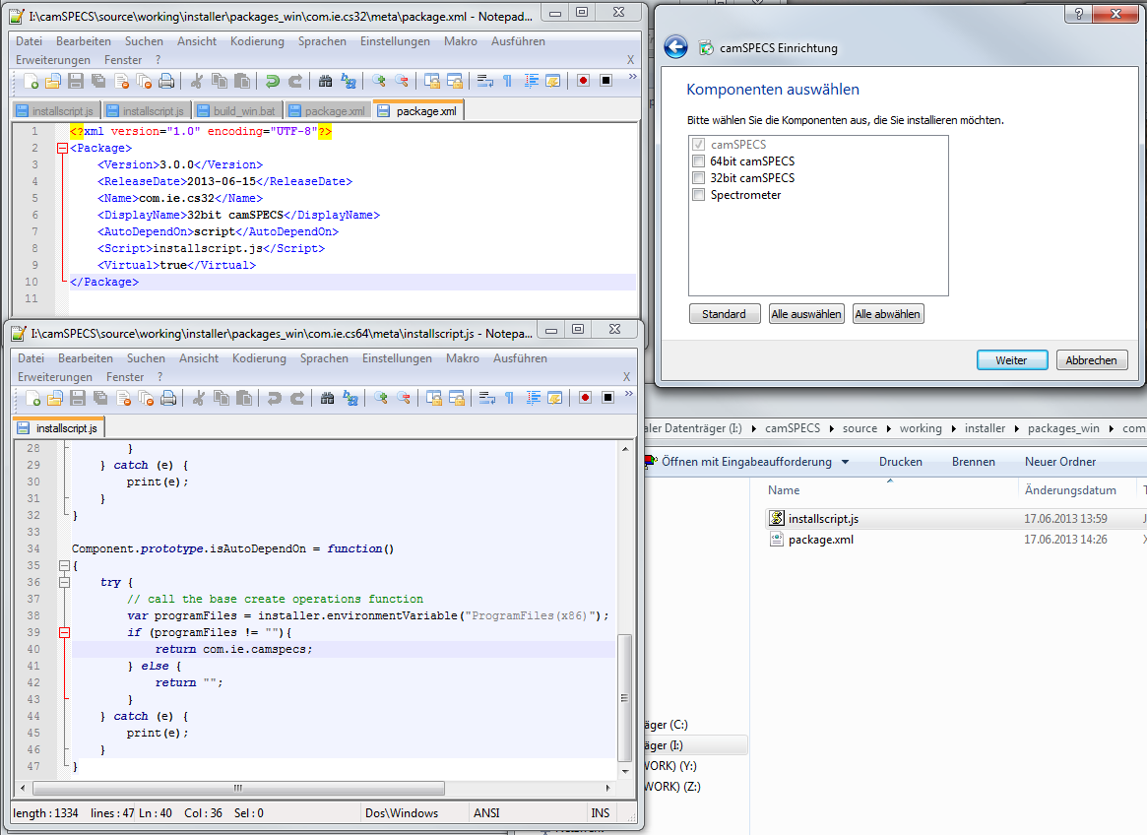Open dropdown arrow beside Öffnen mit Eingabeaufforderung
The width and height of the screenshot is (1147, 835).
pyautogui.click(x=845, y=462)
